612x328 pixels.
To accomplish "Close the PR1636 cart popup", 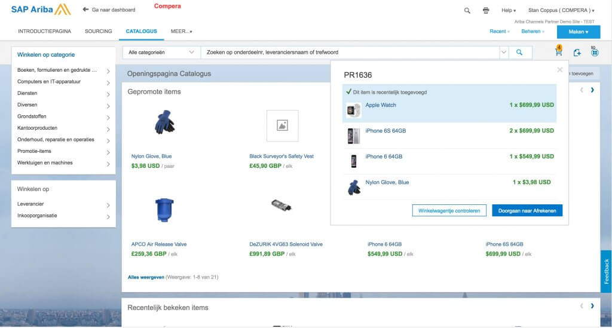I will pos(559,70).
